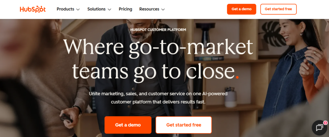The image size is (329, 137).
Task: Click the HUBSPOT CUSTOMER PLATFORM label
Action: pos(158,30)
